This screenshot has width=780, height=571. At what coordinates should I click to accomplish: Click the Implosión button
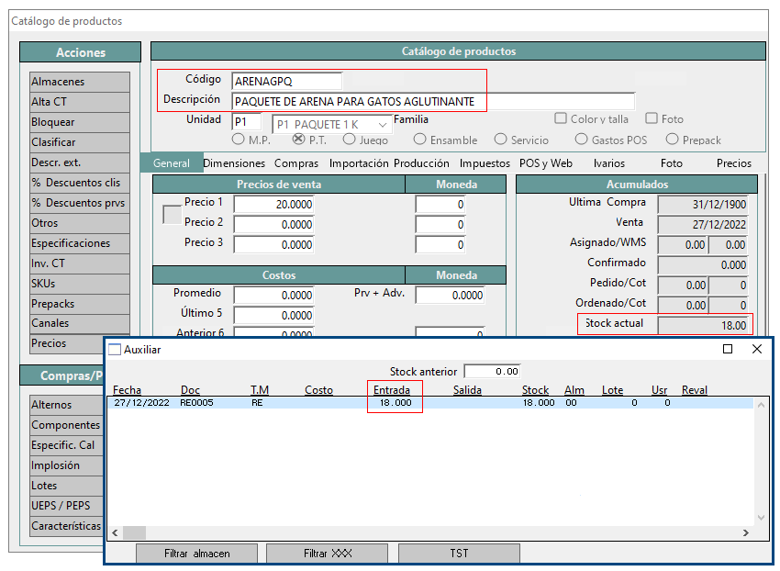click(x=67, y=465)
